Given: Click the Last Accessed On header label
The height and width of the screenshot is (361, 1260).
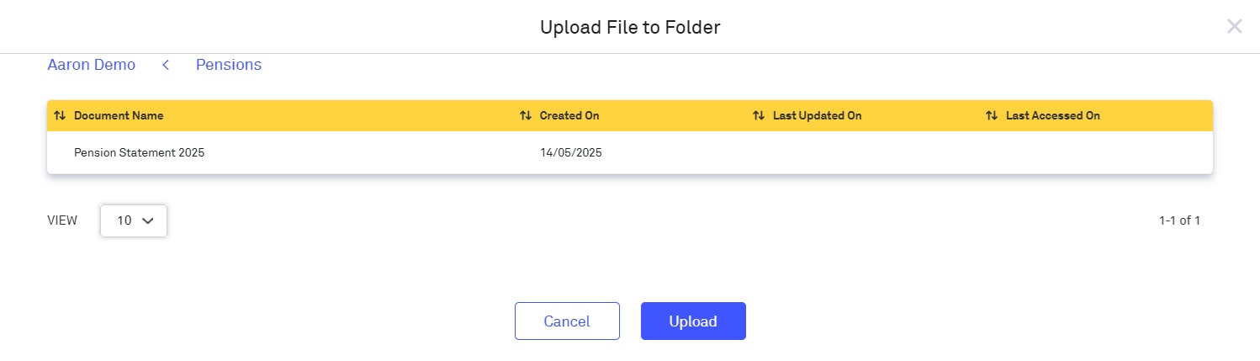Looking at the screenshot, I should tap(1052, 115).
